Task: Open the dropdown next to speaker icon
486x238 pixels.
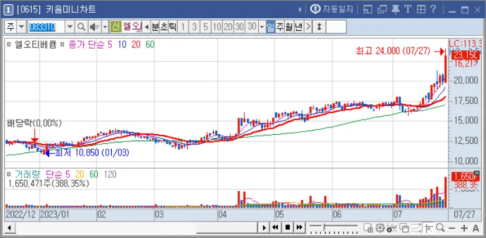Action: click(105, 27)
